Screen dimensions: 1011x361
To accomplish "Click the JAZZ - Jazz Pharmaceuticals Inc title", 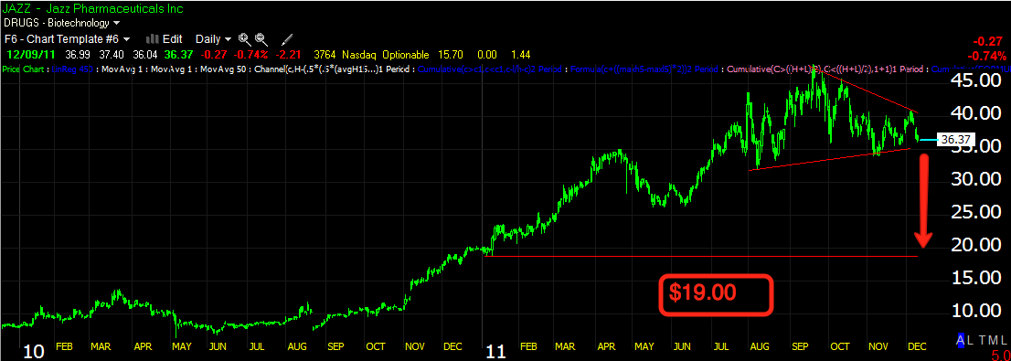I will (93, 8).
